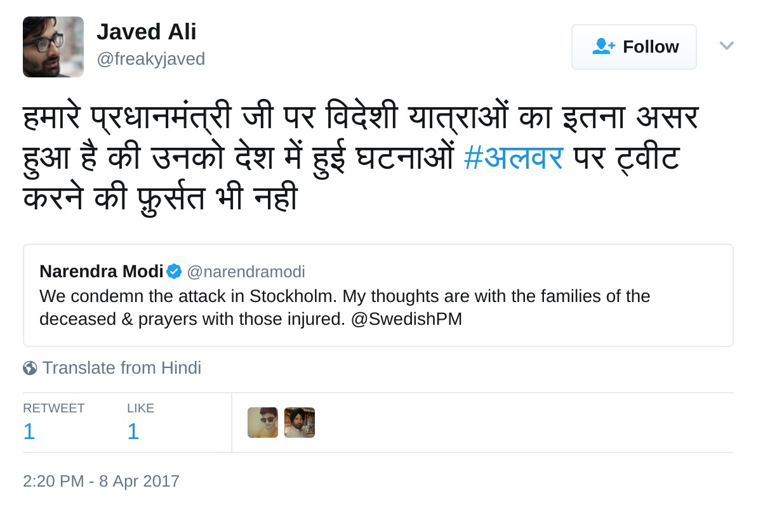Open the turbaned user's avatar

300,423
